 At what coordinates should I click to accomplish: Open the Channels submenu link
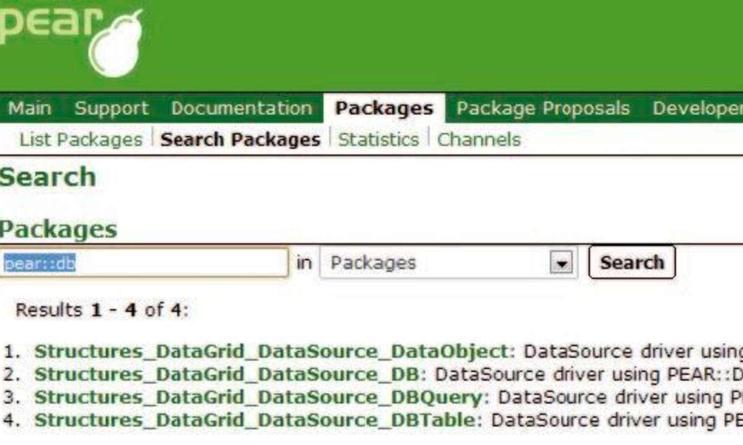(479, 140)
